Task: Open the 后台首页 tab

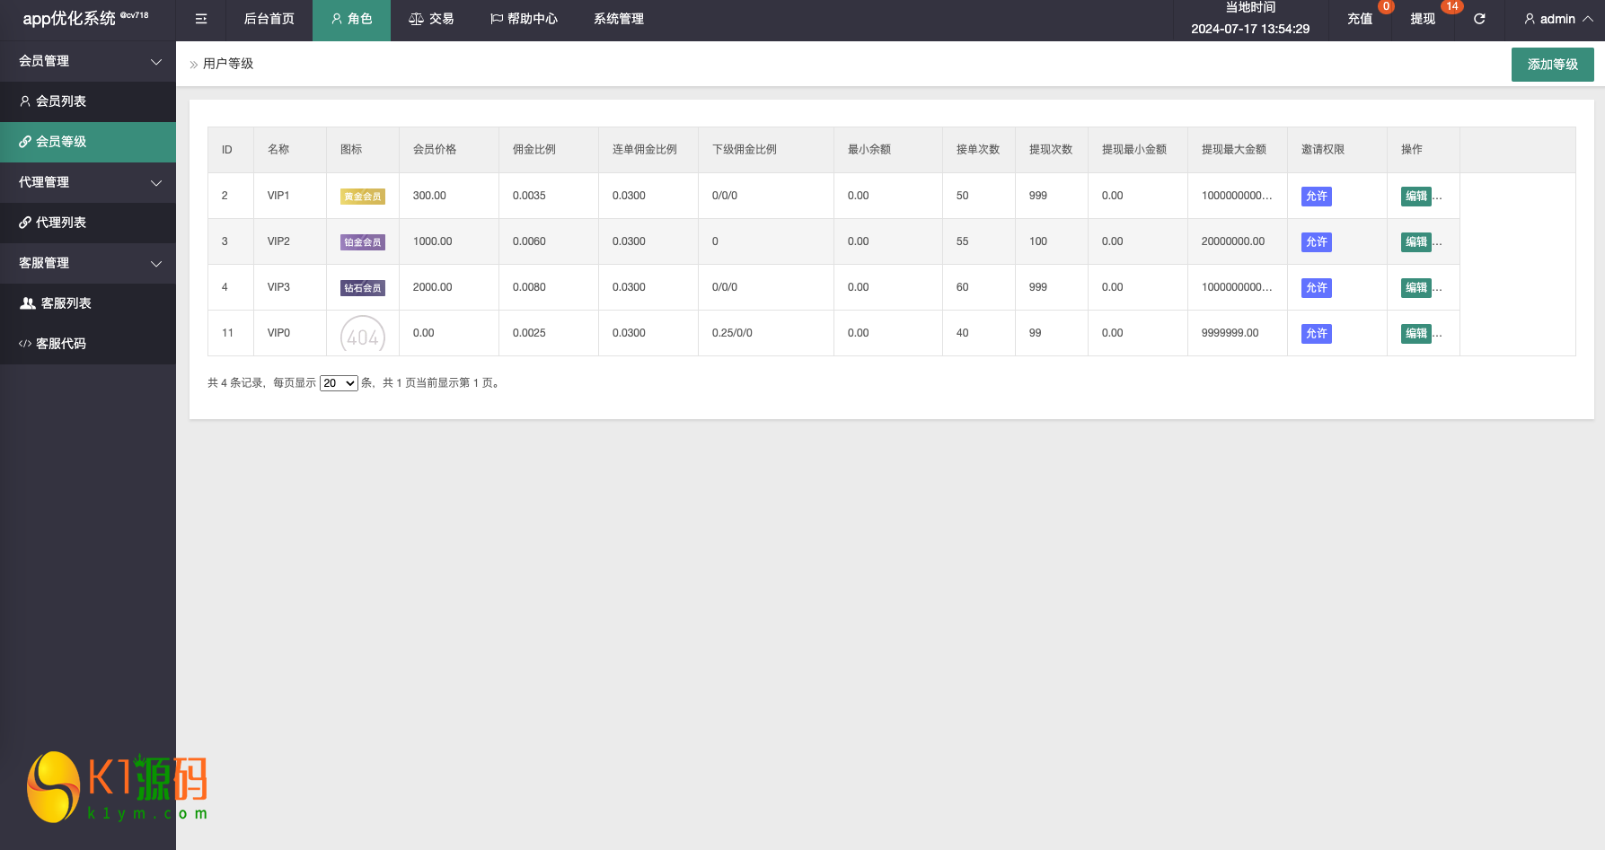Action: tap(269, 20)
